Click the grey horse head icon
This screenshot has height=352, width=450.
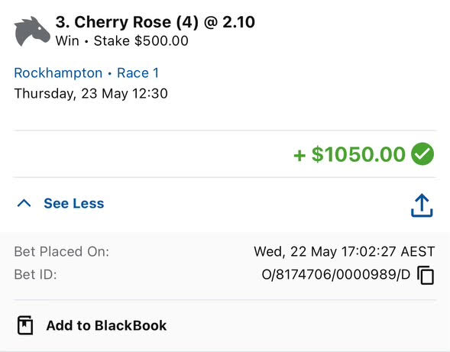coord(32,31)
